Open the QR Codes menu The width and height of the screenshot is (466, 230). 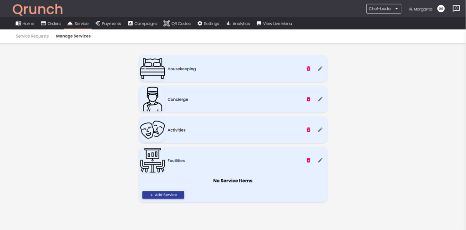[177, 24]
